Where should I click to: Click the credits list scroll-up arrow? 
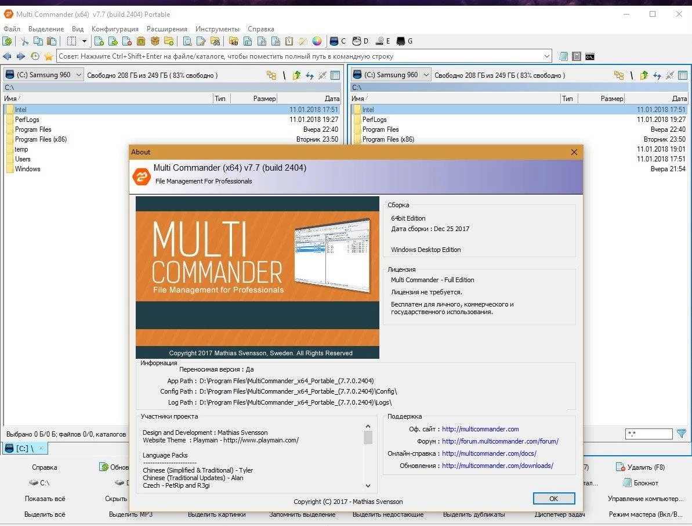[368, 426]
